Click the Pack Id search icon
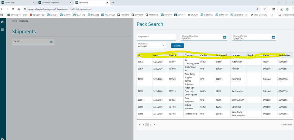Image resolution: width=294 pixels, height=140 pixels. tap(52, 42)
